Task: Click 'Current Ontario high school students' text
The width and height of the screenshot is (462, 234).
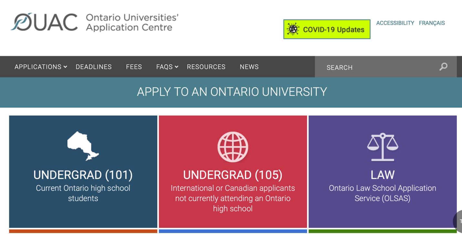Action: [x=83, y=193]
